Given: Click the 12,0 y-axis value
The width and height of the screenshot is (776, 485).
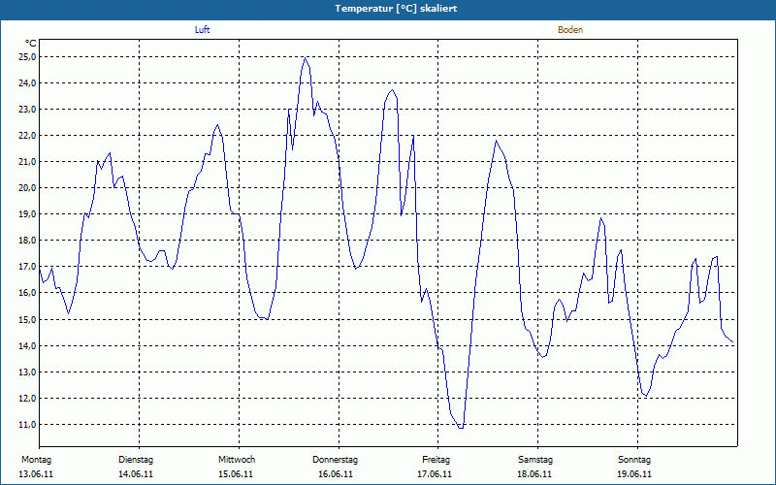Looking at the screenshot, I should [x=27, y=399].
